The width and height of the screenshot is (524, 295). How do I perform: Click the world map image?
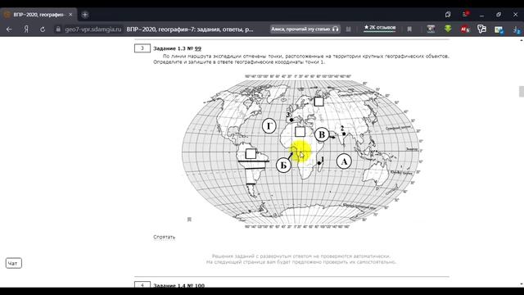coord(300,152)
